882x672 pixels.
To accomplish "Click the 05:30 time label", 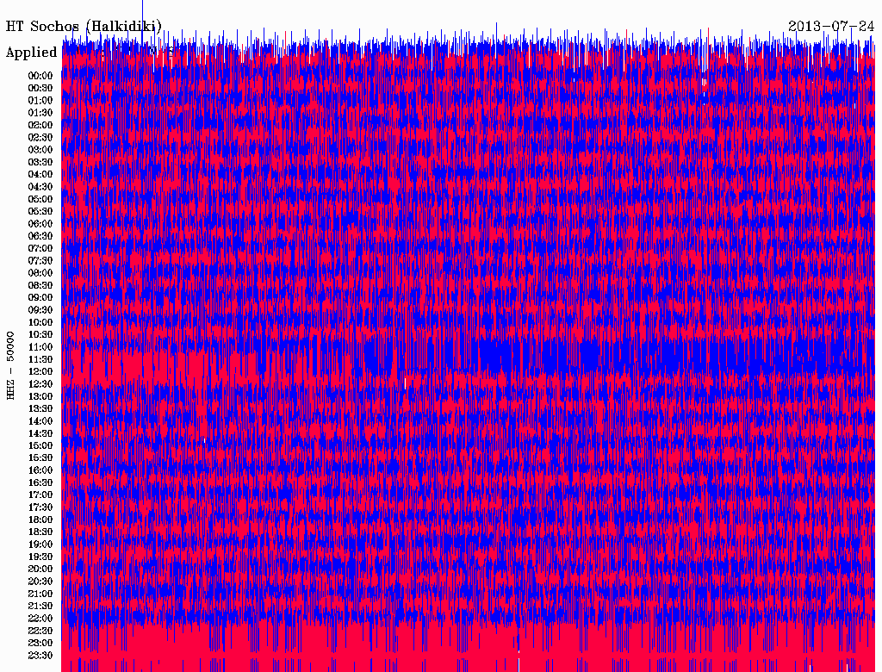I will [x=40, y=211].
